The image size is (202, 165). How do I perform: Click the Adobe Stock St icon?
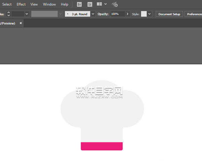click(x=90, y=4)
